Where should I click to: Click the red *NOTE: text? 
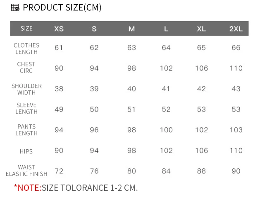28,188
